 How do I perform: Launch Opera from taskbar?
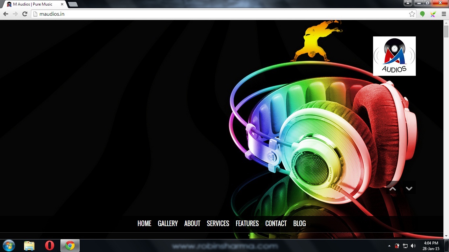pyautogui.click(x=50, y=245)
